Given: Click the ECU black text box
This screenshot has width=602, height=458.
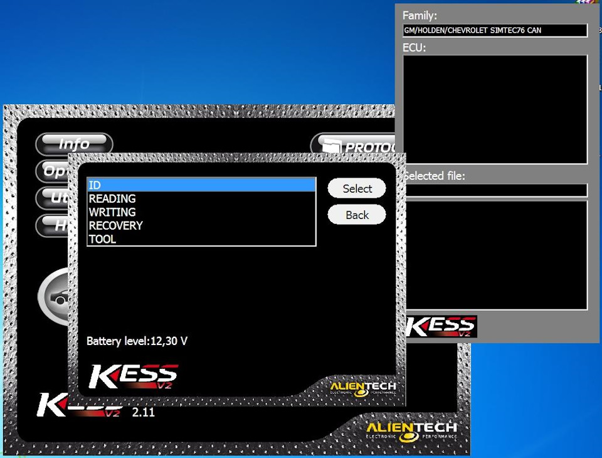Looking at the screenshot, I should (495, 110).
